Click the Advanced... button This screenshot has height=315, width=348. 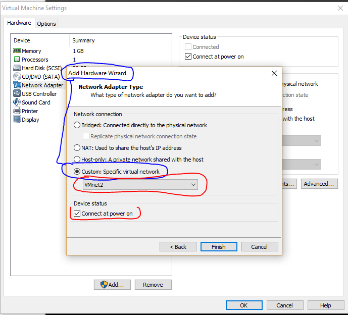pyautogui.click(x=319, y=184)
